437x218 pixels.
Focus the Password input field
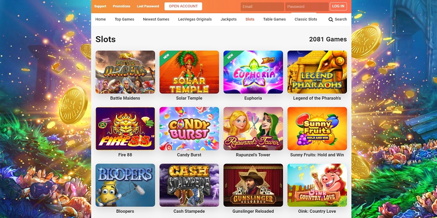click(307, 7)
